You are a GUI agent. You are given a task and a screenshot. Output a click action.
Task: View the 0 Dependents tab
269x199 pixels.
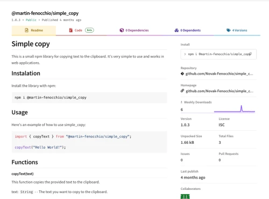point(188,31)
